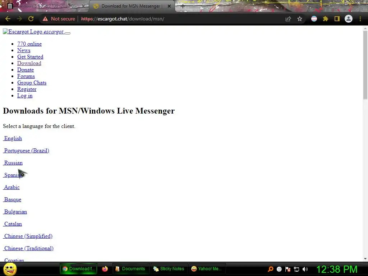Choose English client language

coord(13,138)
